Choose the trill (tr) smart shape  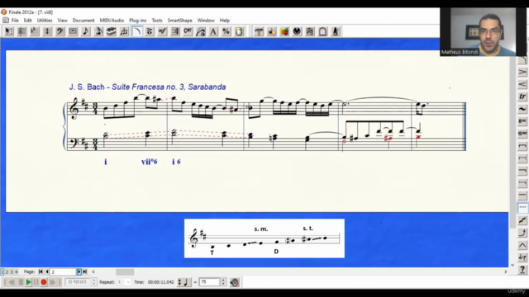(x=522, y=97)
